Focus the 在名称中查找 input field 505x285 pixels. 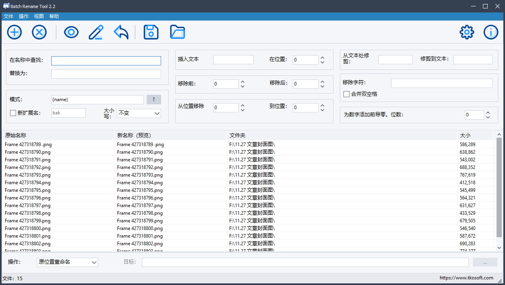[106, 61]
